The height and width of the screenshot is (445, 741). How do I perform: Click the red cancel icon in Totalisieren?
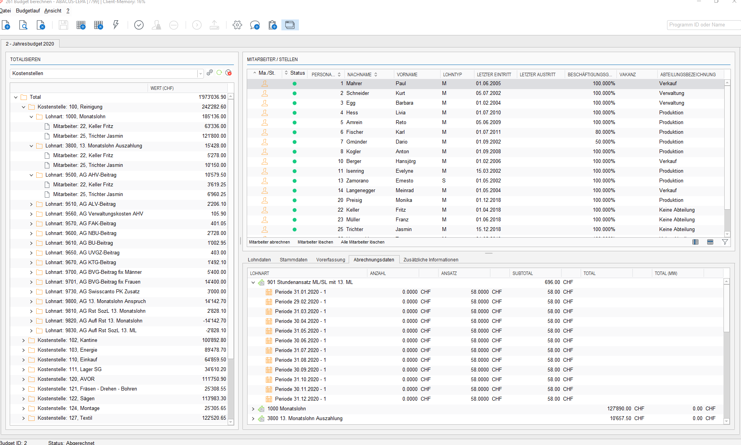[x=229, y=73]
